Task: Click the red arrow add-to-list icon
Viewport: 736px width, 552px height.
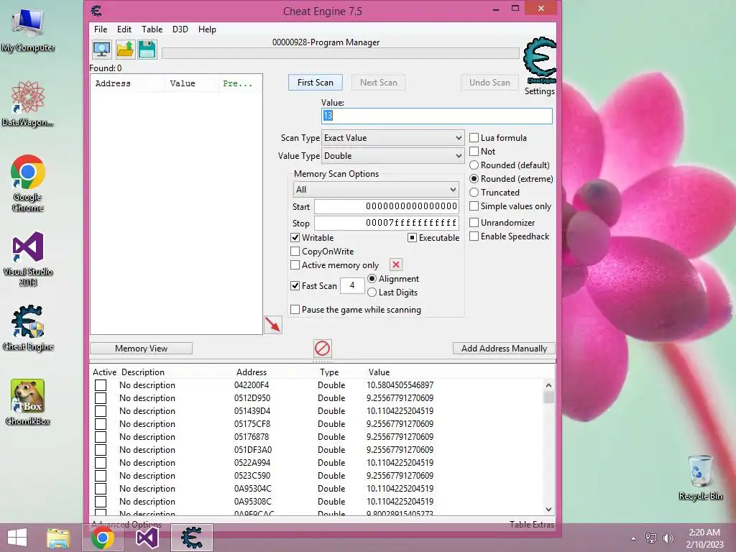Action: point(272,325)
